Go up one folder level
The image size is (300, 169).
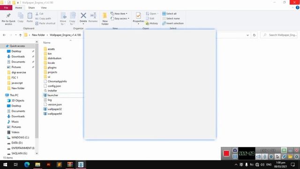20,35
